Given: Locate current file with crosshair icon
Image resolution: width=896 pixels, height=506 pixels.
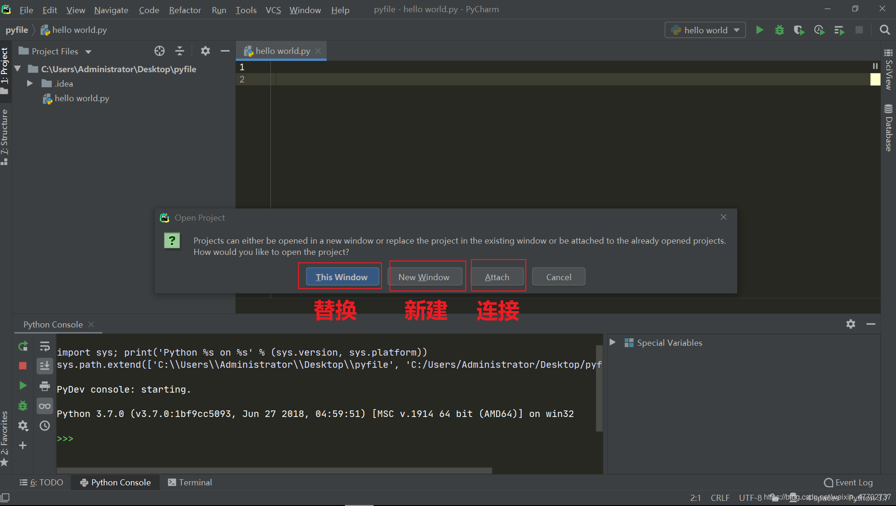Looking at the screenshot, I should pos(159,51).
